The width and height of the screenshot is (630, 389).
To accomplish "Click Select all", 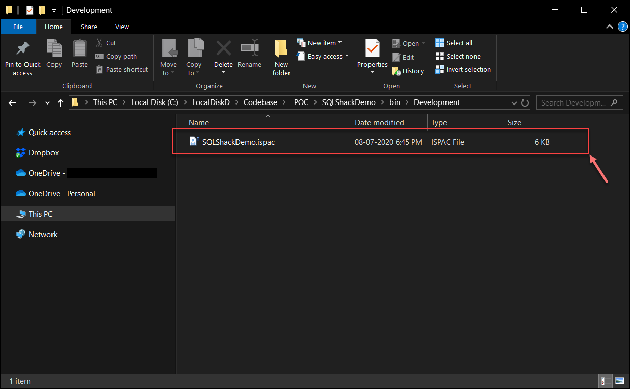I will click(x=454, y=43).
